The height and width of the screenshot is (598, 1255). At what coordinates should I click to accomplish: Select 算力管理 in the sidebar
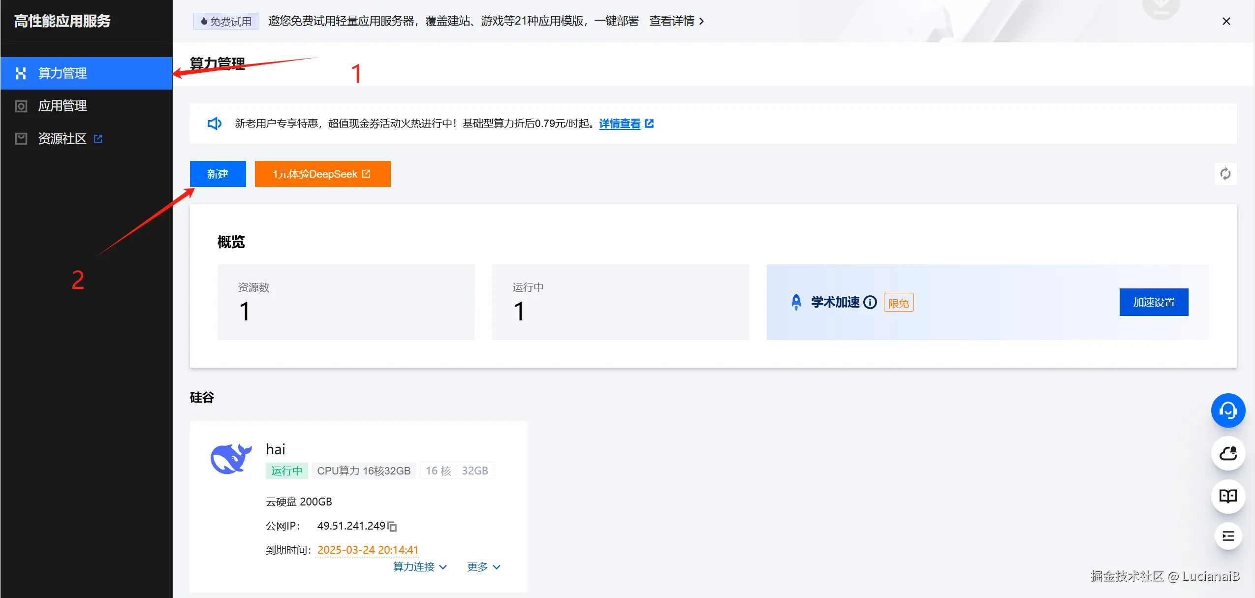click(x=63, y=73)
